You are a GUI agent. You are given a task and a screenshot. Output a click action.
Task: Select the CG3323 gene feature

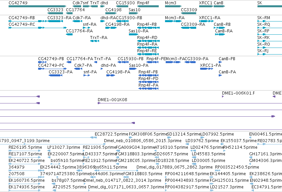click(55, 13)
